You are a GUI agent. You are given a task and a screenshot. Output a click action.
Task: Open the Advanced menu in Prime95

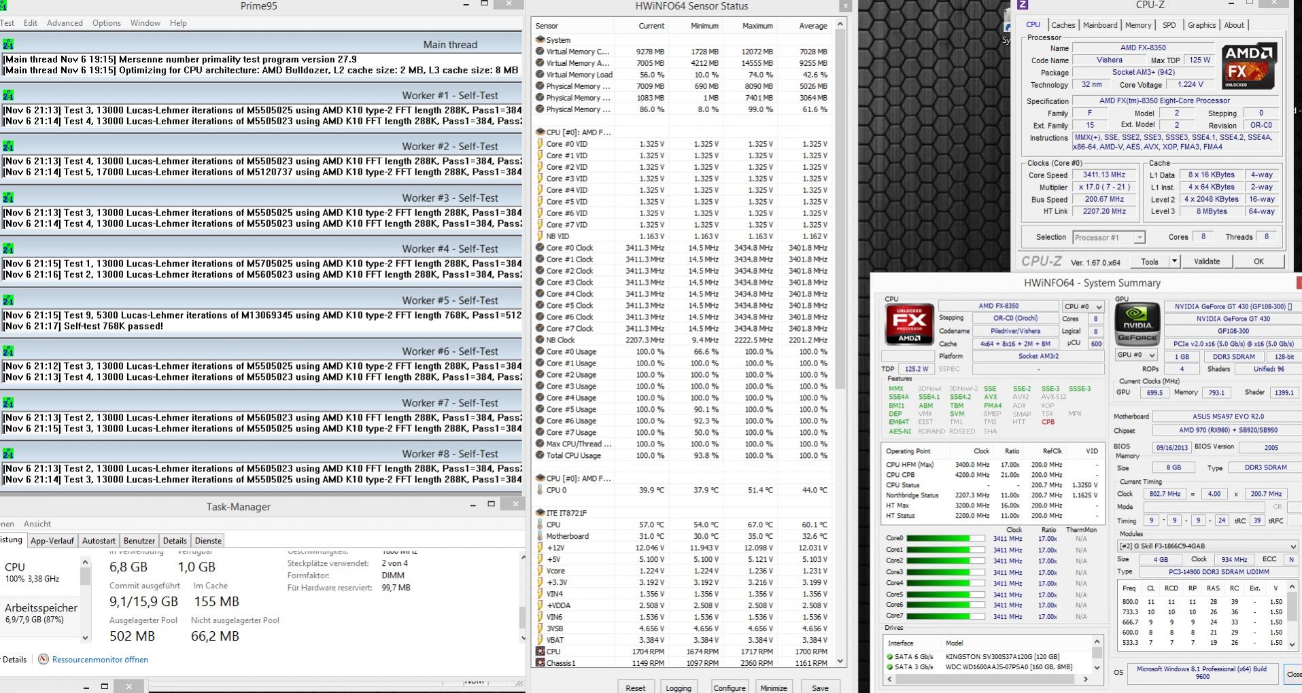click(x=65, y=23)
